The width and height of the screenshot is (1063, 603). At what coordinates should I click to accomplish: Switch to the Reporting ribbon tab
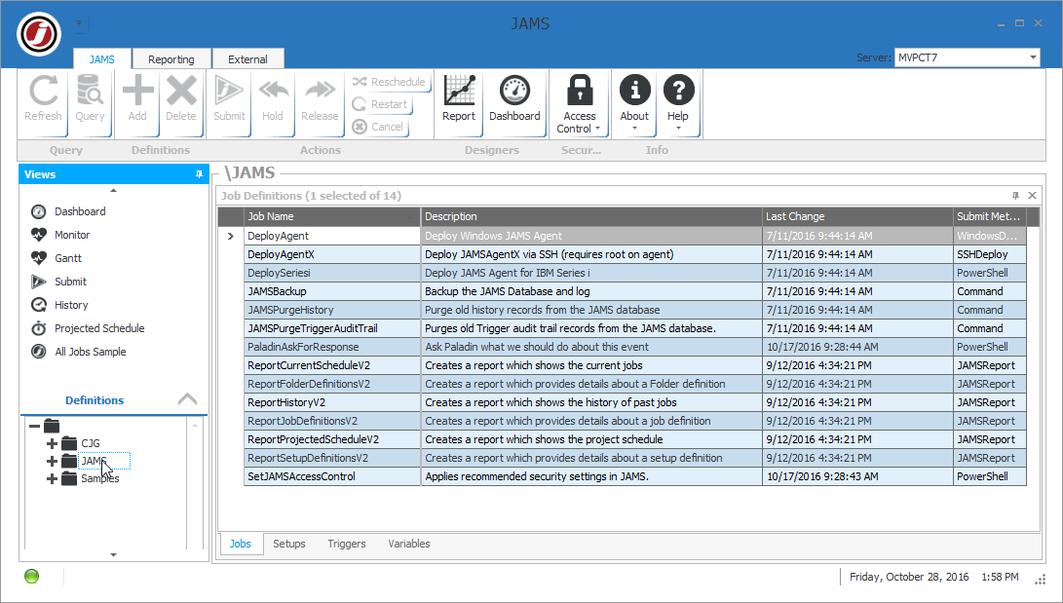171,59
